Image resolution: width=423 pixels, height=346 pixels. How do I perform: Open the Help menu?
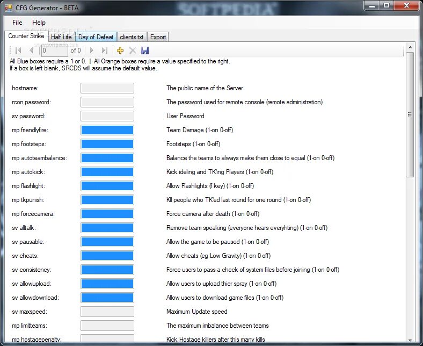point(39,23)
